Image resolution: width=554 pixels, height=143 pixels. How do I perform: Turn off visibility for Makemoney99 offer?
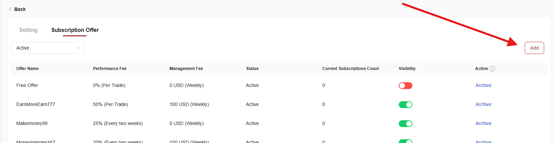(406, 124)
